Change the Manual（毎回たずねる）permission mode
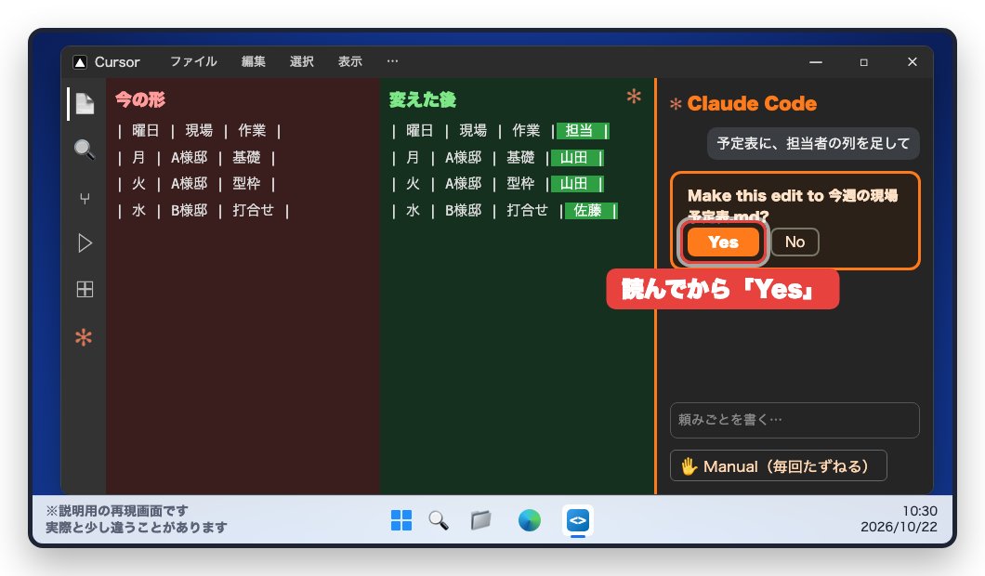The width and height of the screenshot is (985, 576). click(x=779, y=466)
